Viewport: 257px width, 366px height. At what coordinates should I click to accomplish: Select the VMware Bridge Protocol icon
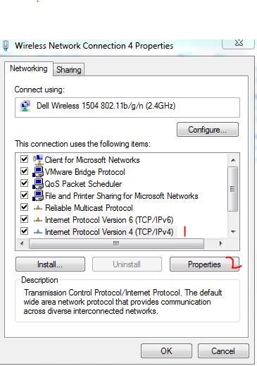(x=38, y=171)
